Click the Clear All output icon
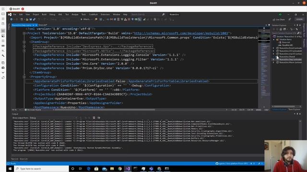This screenshot has width=307, height=172. click(94, 118)
